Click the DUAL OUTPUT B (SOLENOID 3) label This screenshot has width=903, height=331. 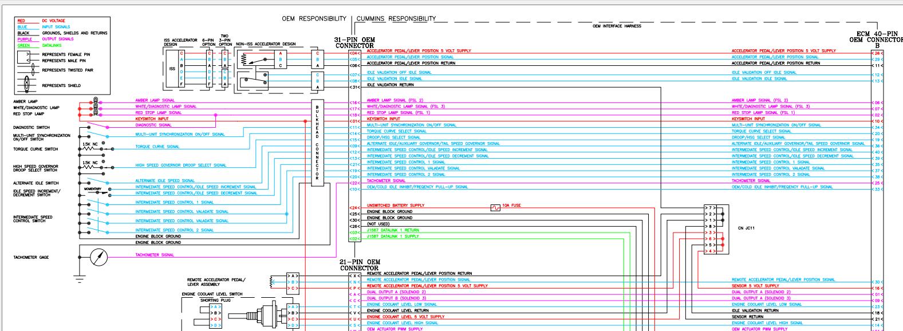[397, 298]
